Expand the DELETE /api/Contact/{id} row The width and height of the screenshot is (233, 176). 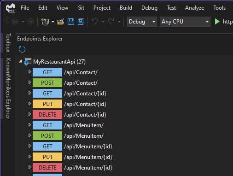click(x=29, y=114)
